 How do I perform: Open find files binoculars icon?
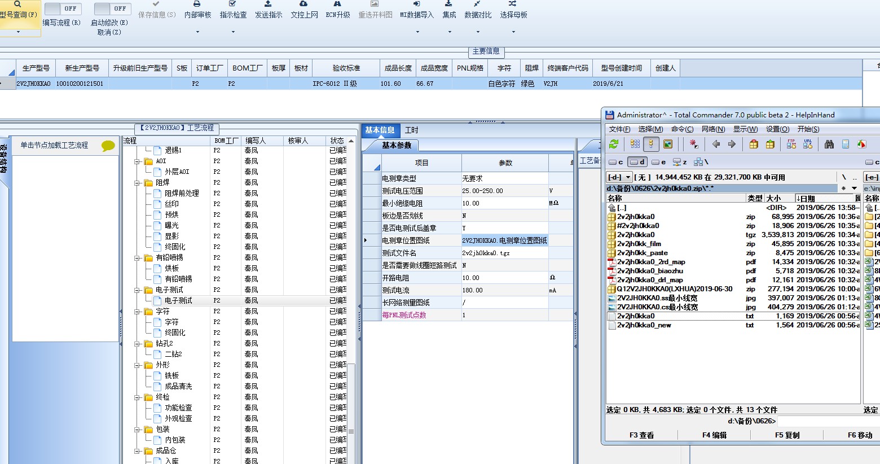point(829,144)
